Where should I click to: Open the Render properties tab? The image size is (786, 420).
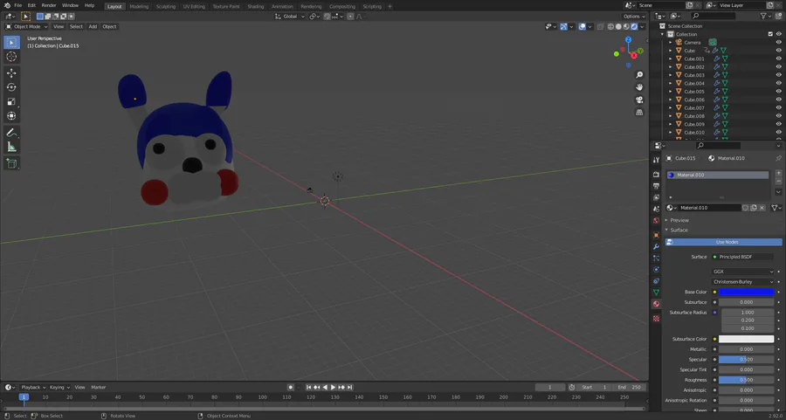click(x=656, y=175)
